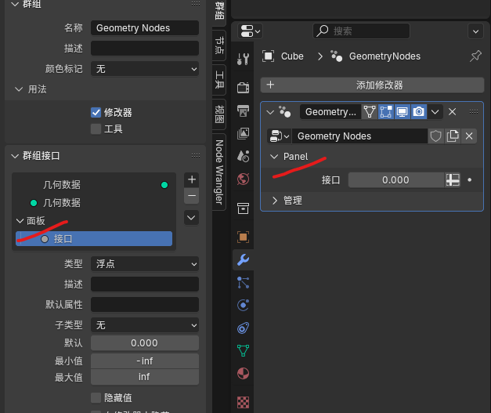Open the Object Constraints tab
This screenshot has height=413, width=491.
pos(243,328)
